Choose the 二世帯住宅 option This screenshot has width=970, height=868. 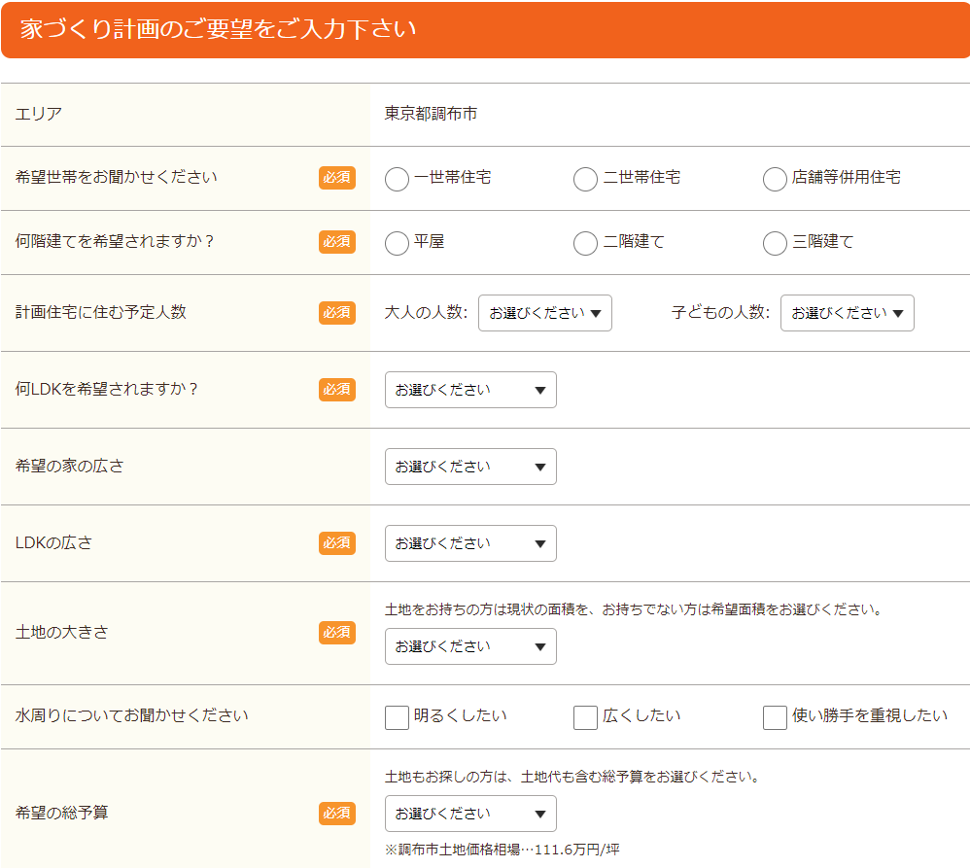coord(585,179)
